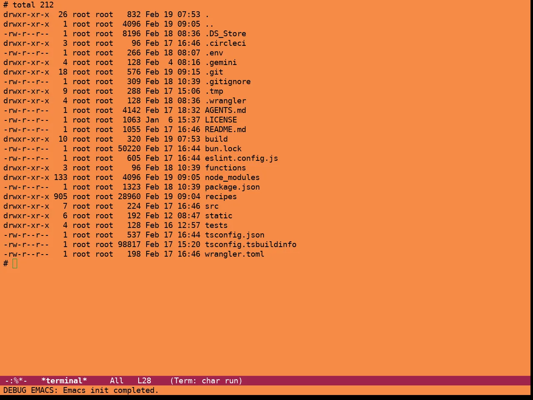Screen dimensions: 533x400
Task: Click the 'Jan 6 15:37' date of LICENSE
Action: pyautogui.click(x=173, y=120)
